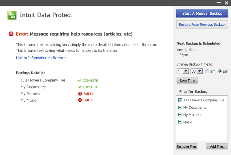The image size is (231, 155).
Task: Click the Remove Files button
Action: (187, 146)
